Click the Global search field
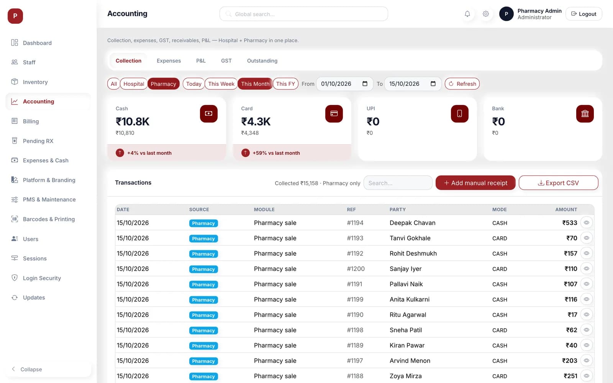 303,14
